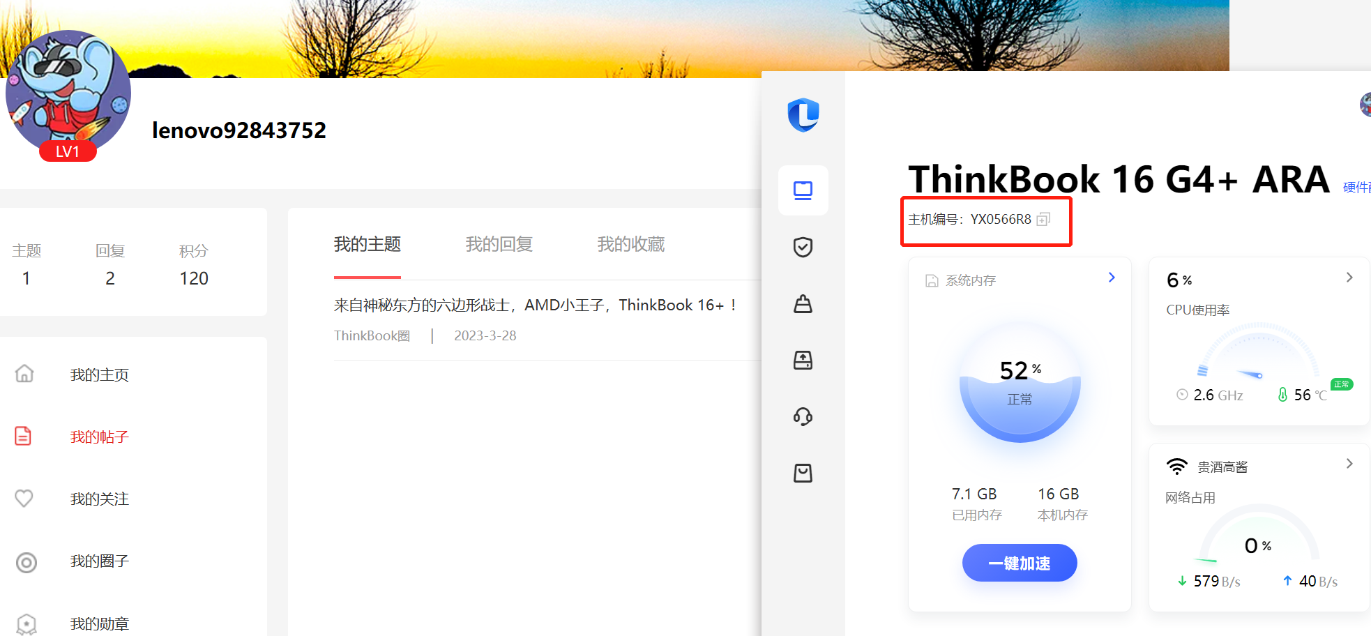The height and width of the screenshot is (636, 1371).
Task: Click the CPU thermometer temperature icon
Action: tap(1282, 395)
